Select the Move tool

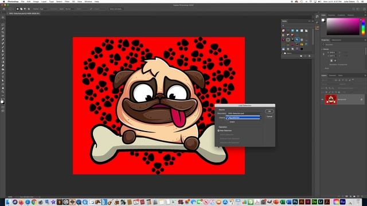(x=2, y=17)
